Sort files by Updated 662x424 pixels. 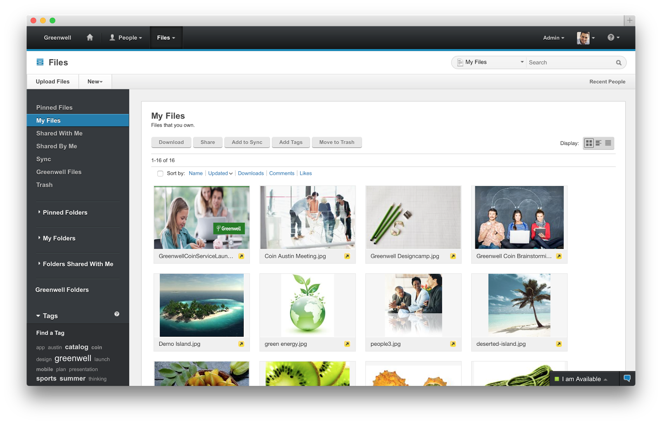220,173
